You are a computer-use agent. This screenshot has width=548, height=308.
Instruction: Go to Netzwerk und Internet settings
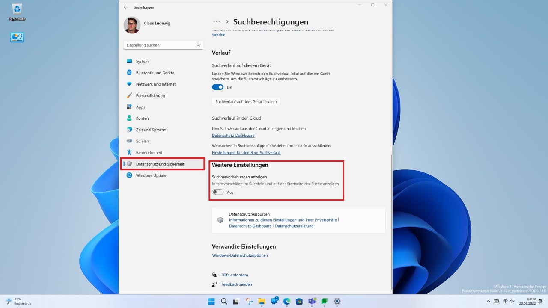[163, 84]
